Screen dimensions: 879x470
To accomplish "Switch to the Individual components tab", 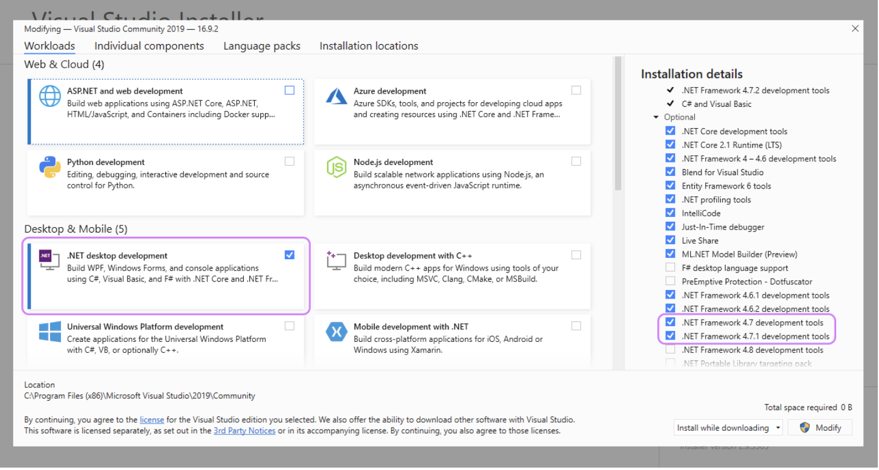I will [149, 46].
